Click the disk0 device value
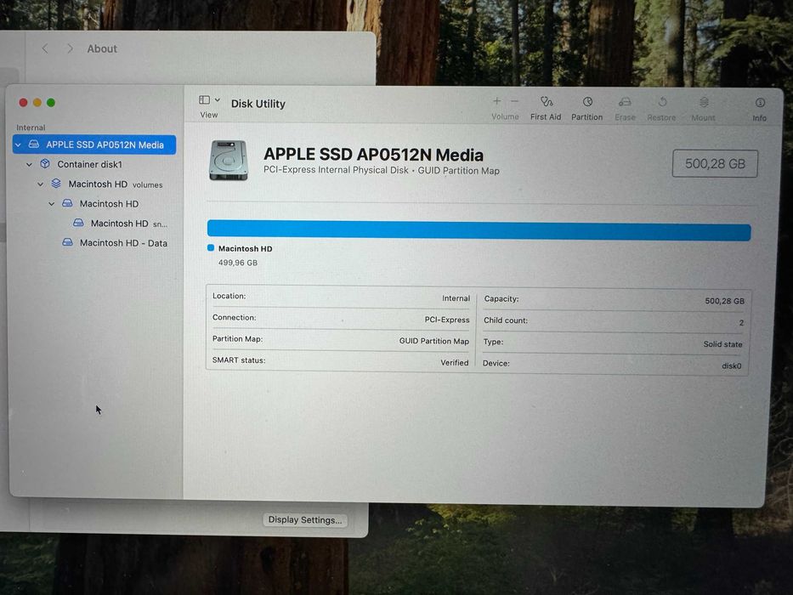Viewport: 793px width, 595px height. pyautogui.click(x=731, y=365)
